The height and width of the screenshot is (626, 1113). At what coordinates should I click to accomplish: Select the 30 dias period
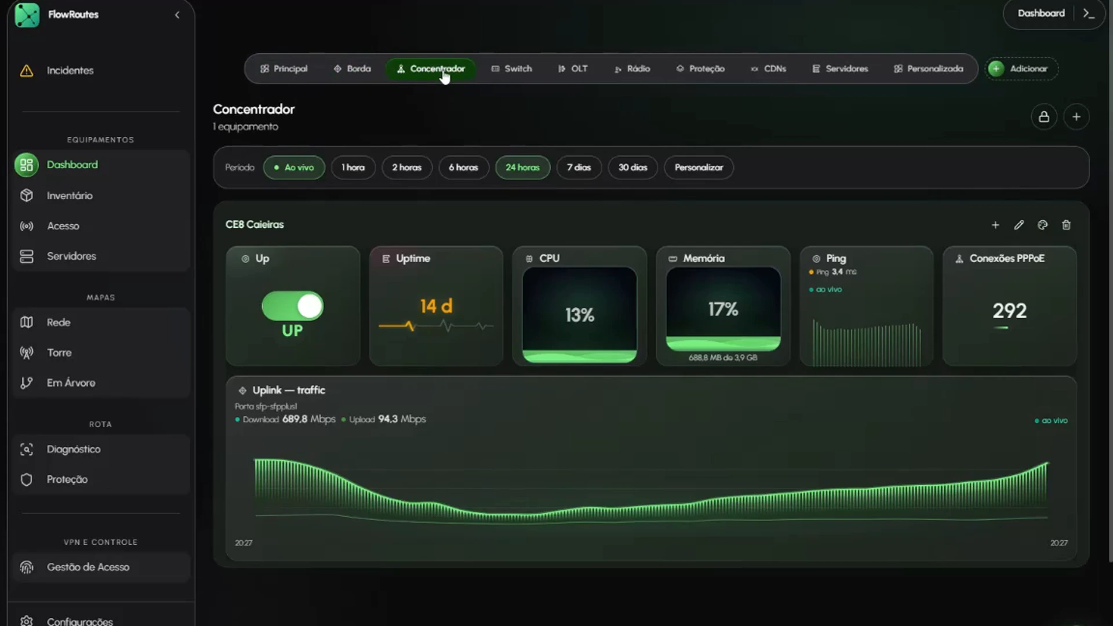pyautogui.click(x=632, y=168)
